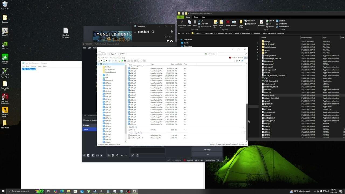Click Select all in File Explorer ribbon

click(x=280, y=21)
